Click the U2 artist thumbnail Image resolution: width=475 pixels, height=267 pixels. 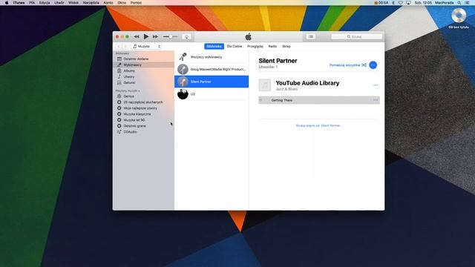click(183, 94)
